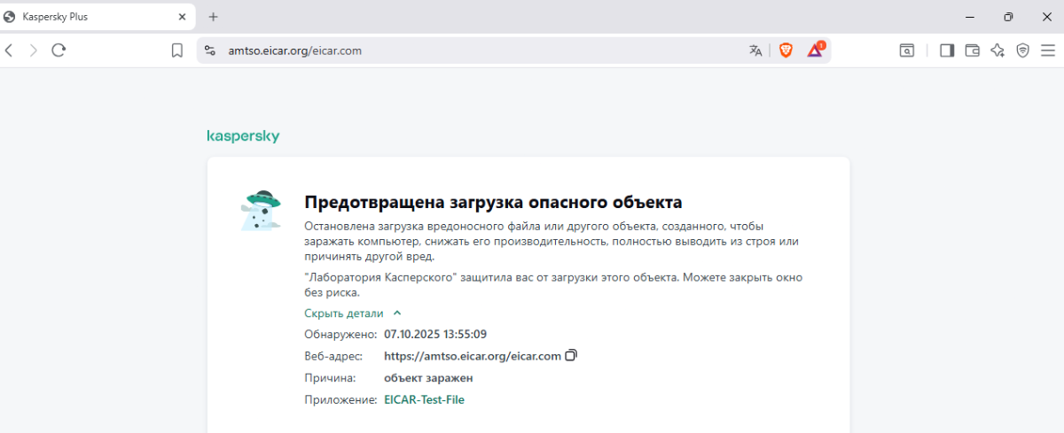The width and height of the screenshot is (1064, 433).
Task: Click the Веб-адрес label
Action: click(x=335, y=356)
